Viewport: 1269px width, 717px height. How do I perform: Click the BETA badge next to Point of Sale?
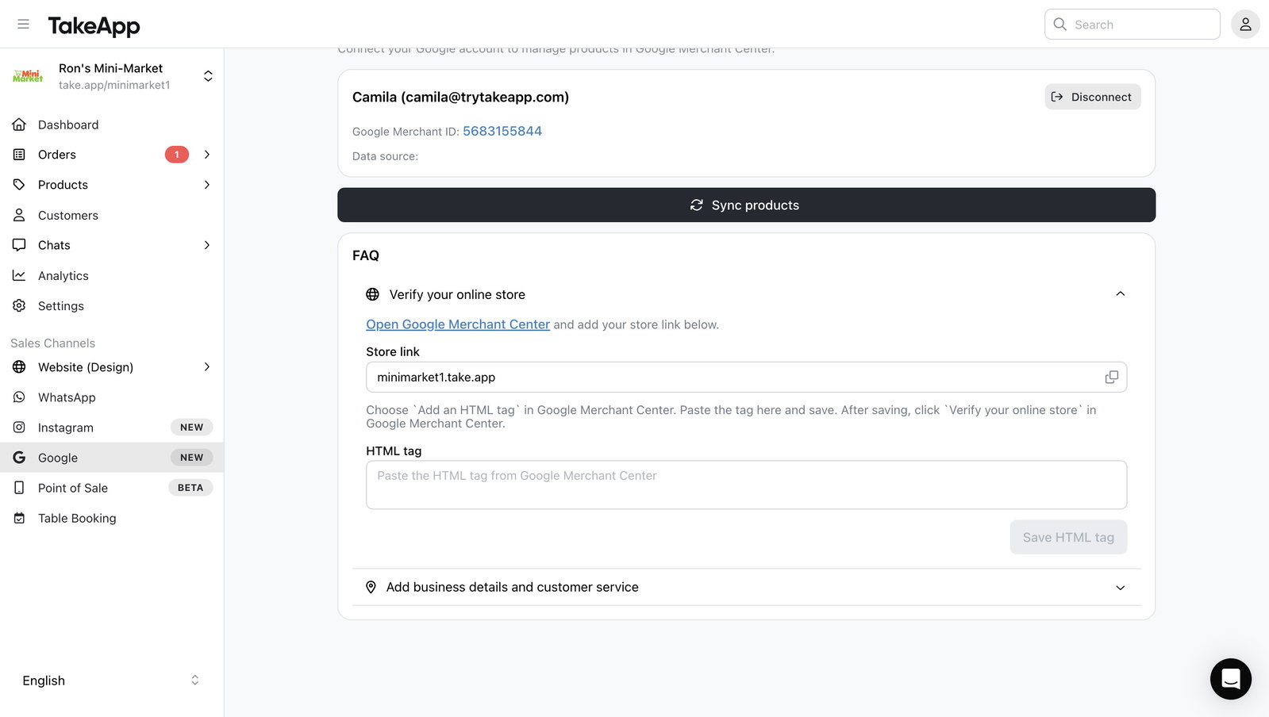coord(190,488)
